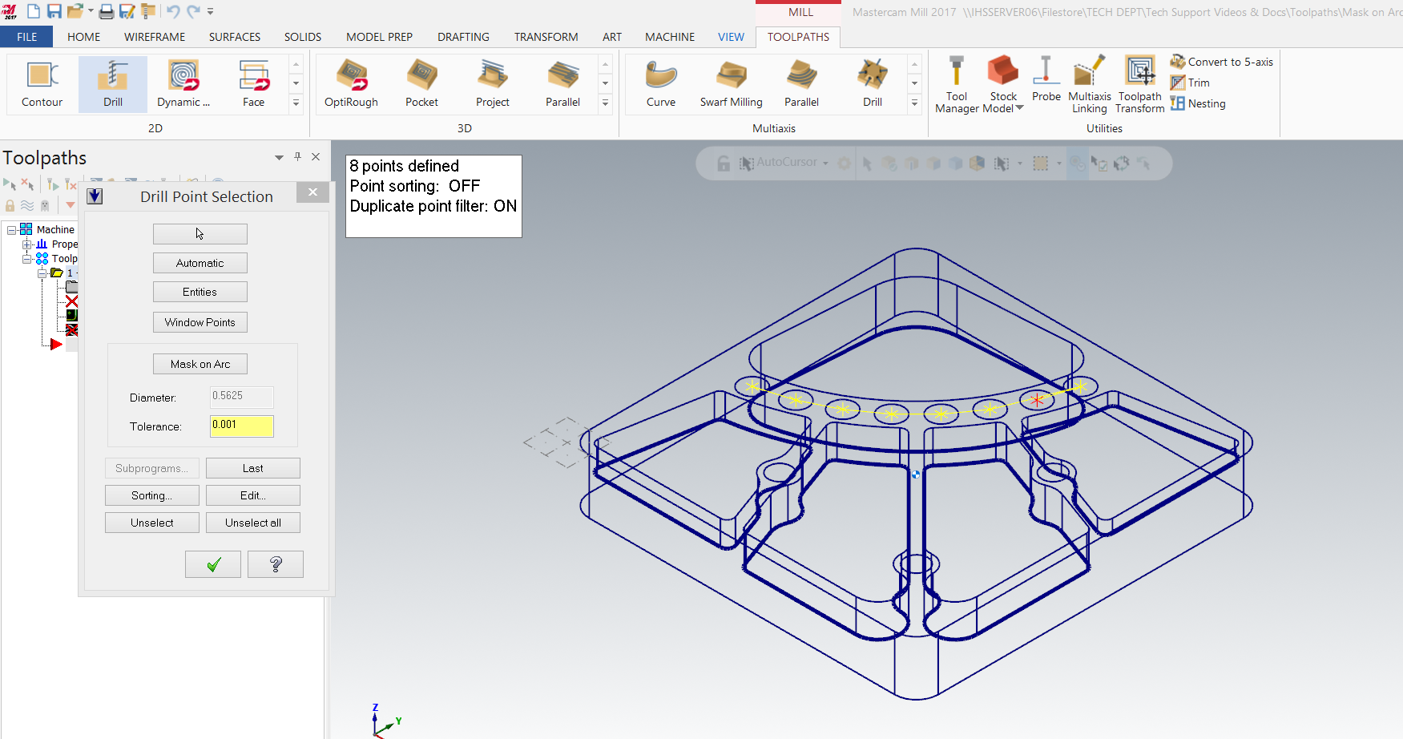Select the Pocket 3D toolpath
The width and height of the screenshot is (1403, 739).
click(421, 84)
